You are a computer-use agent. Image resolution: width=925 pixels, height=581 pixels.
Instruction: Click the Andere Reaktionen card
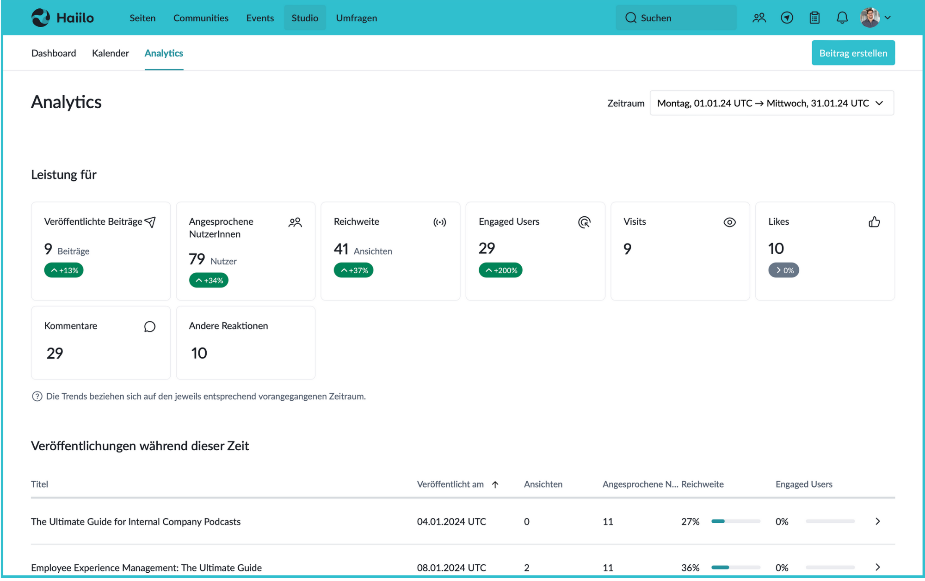point(246,342)
